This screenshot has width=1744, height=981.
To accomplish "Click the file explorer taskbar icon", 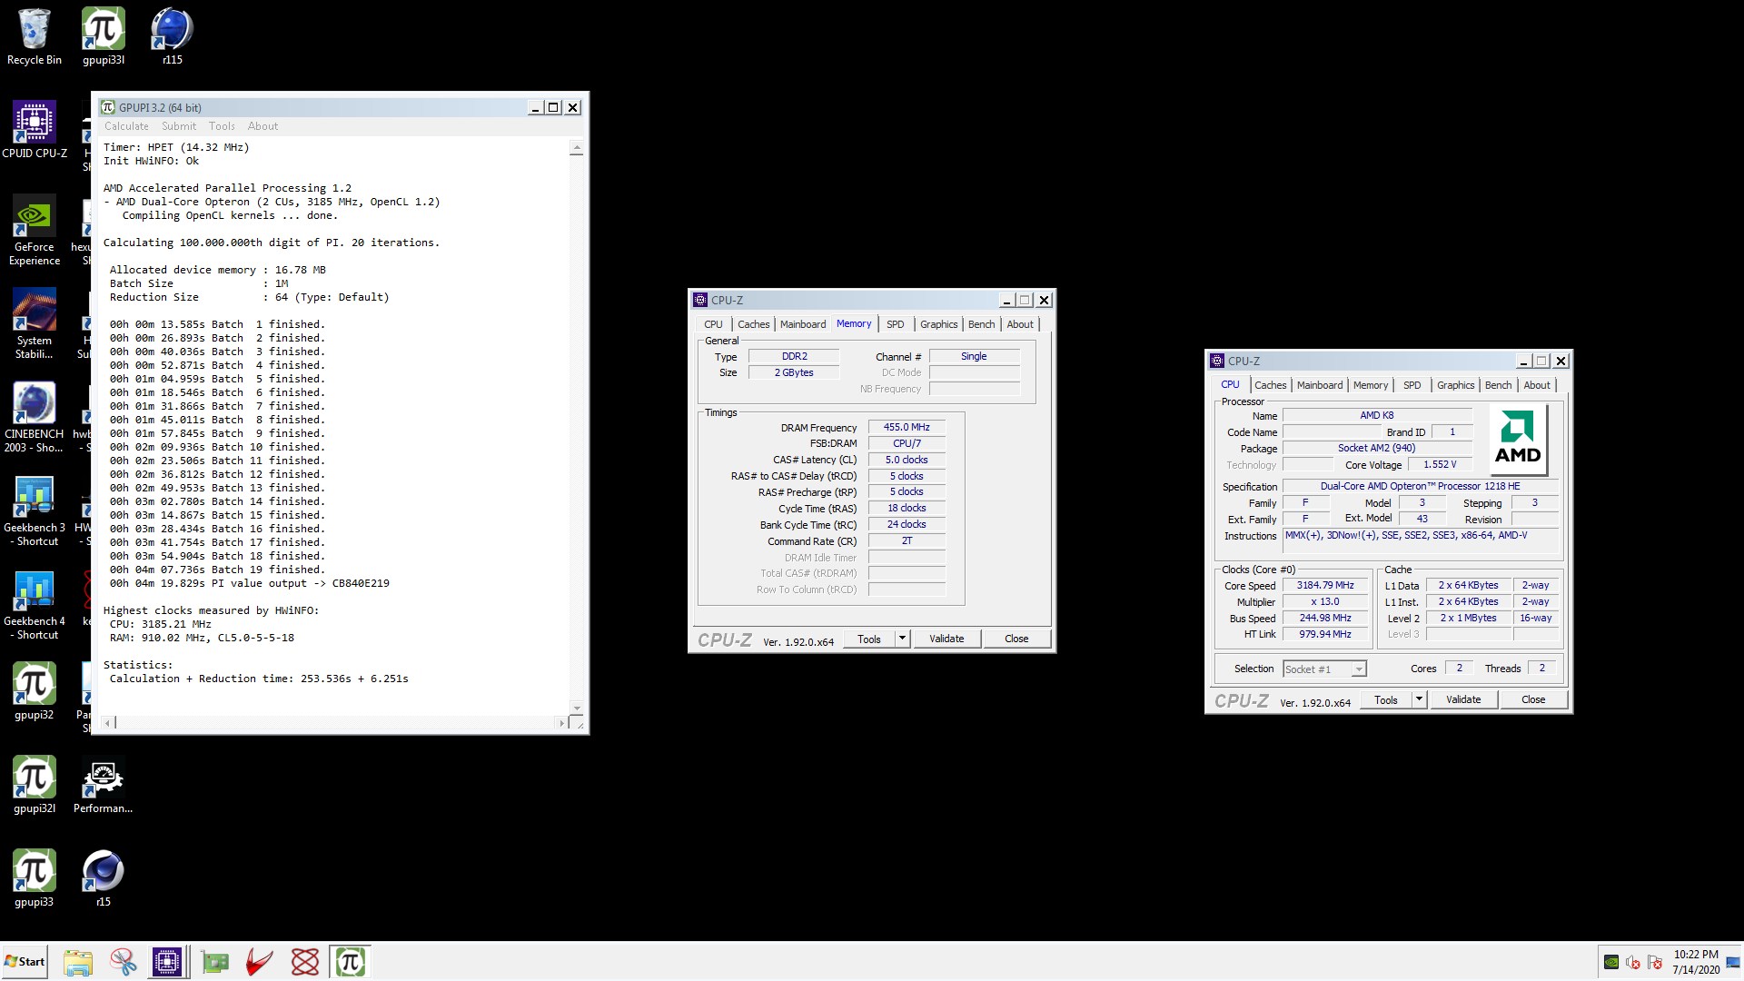I will tap(78, 962).
